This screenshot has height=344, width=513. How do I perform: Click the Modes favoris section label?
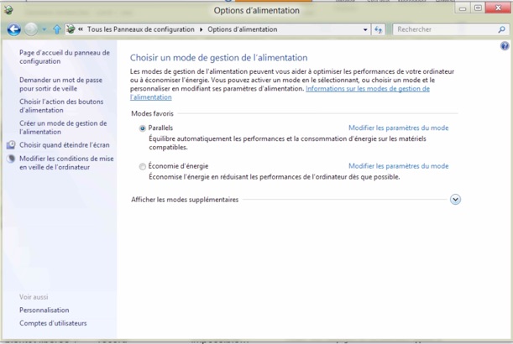pyautogui.click(x=152, y=113)
